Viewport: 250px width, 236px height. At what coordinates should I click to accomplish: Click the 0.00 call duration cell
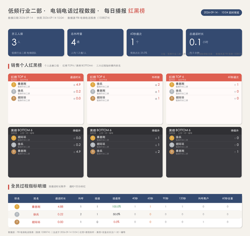tap(60, 222)
